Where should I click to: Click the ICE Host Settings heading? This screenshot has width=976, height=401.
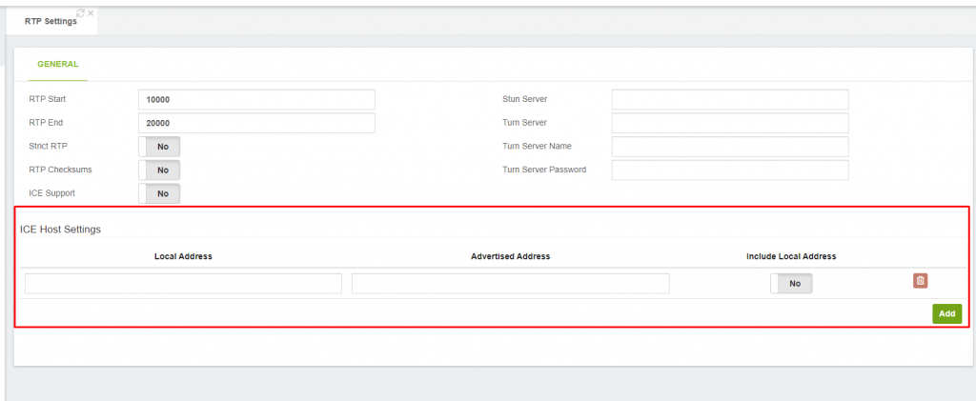pyautogui.click(x=60, y=230)
